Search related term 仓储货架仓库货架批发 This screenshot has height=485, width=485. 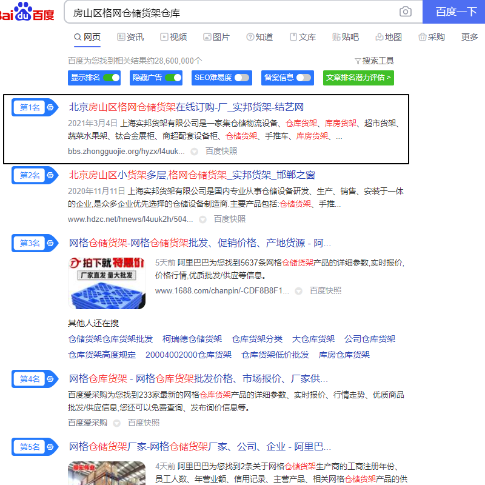tap(110, 339)
